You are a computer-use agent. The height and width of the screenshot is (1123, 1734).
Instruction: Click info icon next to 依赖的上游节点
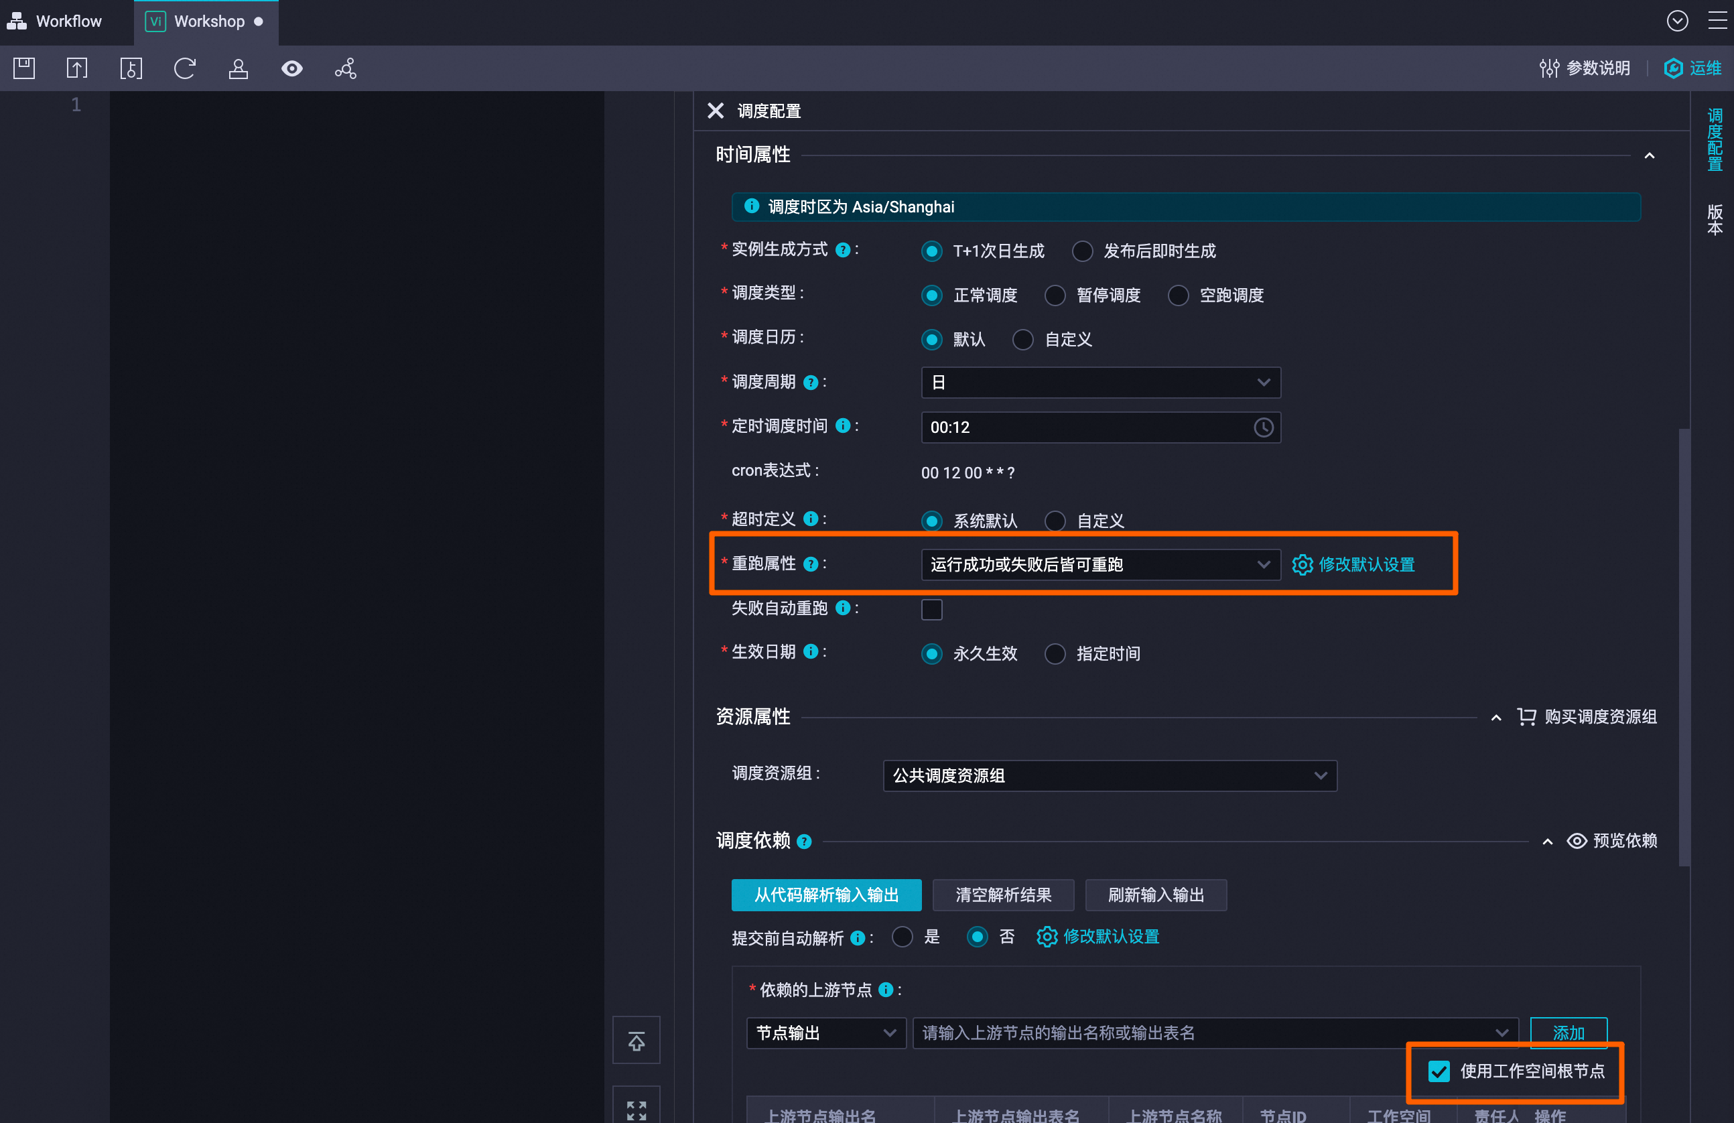pos(886,990)
